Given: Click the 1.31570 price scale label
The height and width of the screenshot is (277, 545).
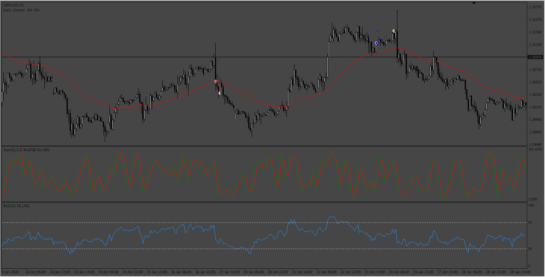Looking at the screenshot, I should [x=535, y=20].
